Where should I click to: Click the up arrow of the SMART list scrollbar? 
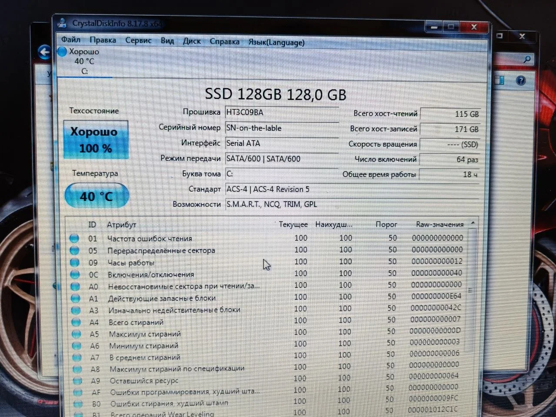point(473,223)
